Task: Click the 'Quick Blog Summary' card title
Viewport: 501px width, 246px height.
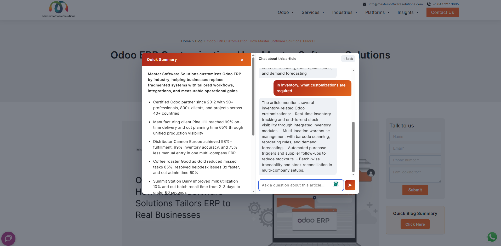Action: click(415, 214)
